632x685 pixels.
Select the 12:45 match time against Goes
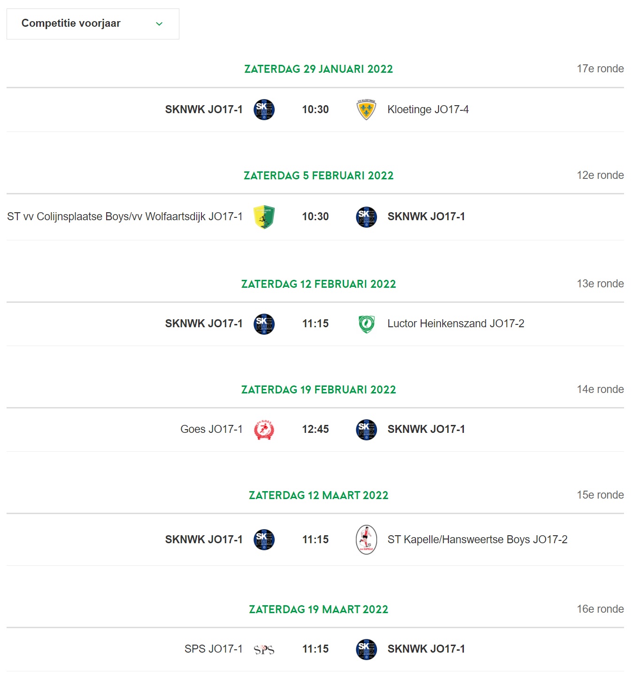coord(316,429)
